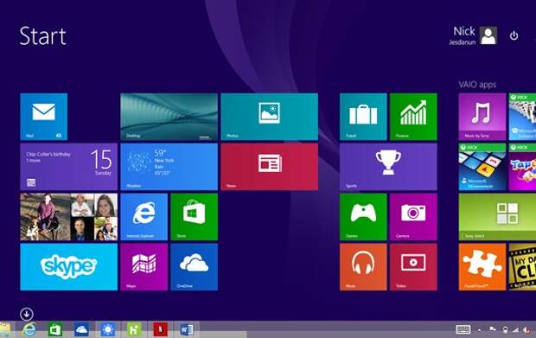Open the touch keyboard from taskbar
The height and width of the screenshot is (338, 536).
click(463, 330)
